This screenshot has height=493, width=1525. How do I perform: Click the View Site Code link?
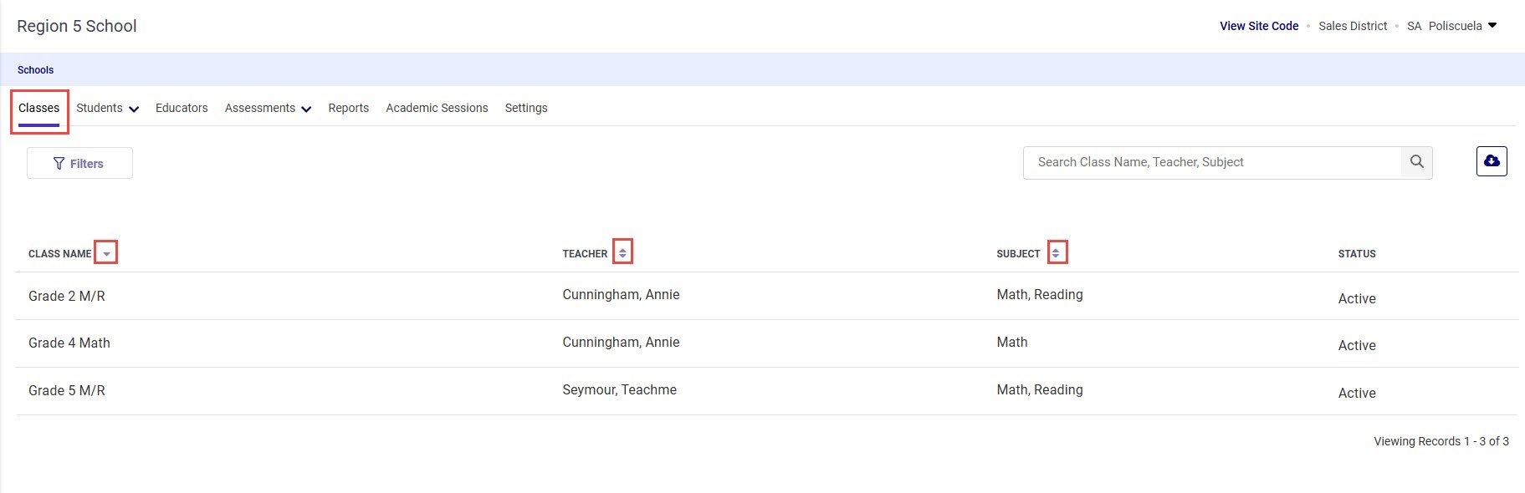click(1258, 26)
